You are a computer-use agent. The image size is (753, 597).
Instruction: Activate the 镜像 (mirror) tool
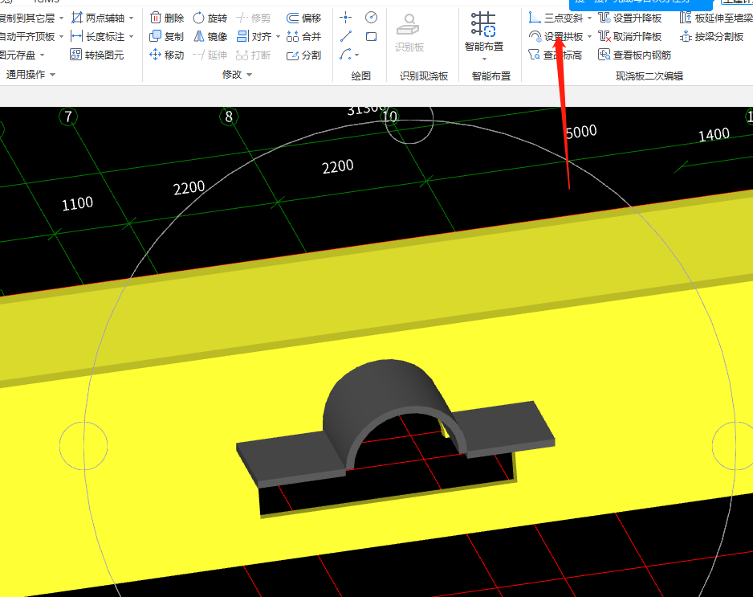coord(210,36)
